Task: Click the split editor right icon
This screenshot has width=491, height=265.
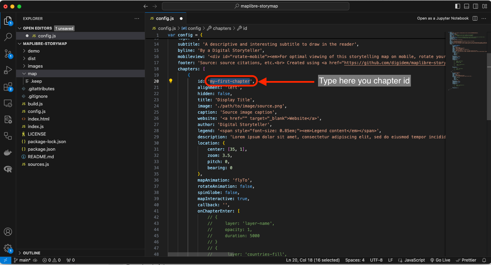Action: [x=475, y=18]
